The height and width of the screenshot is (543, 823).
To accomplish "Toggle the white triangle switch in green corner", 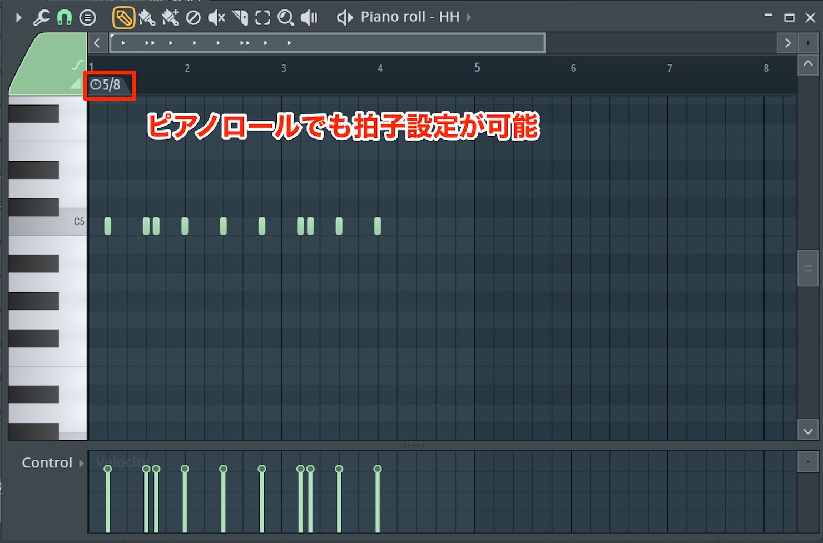I will point(76,84).
